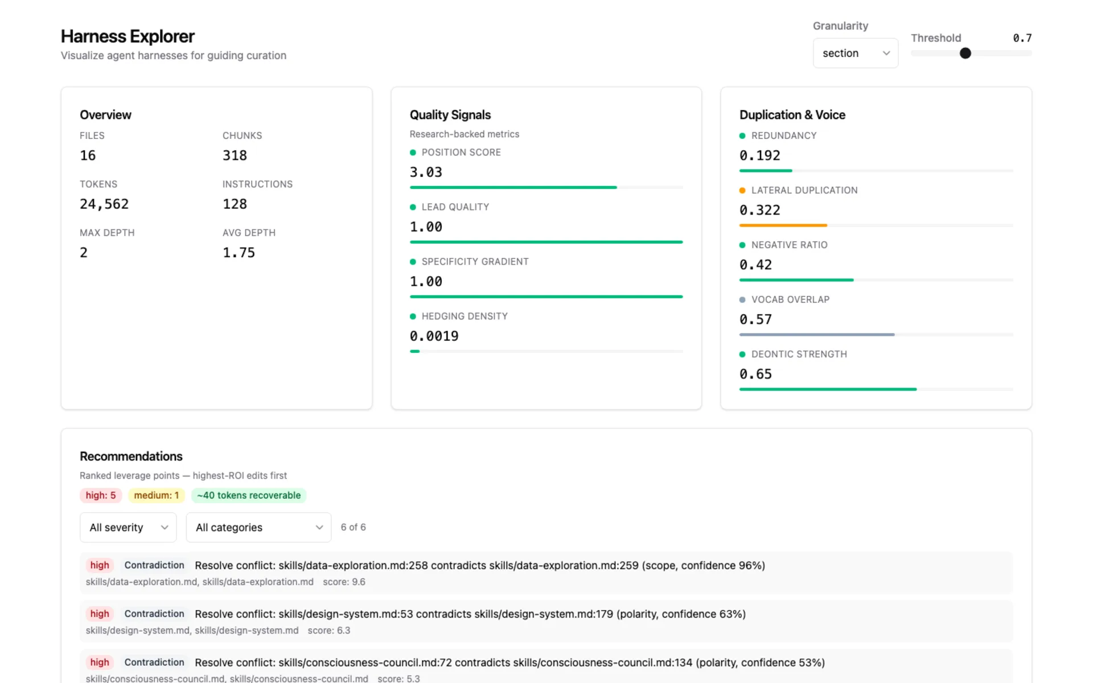Click the Lateral Duplication value 0.322

coord(759,211)
